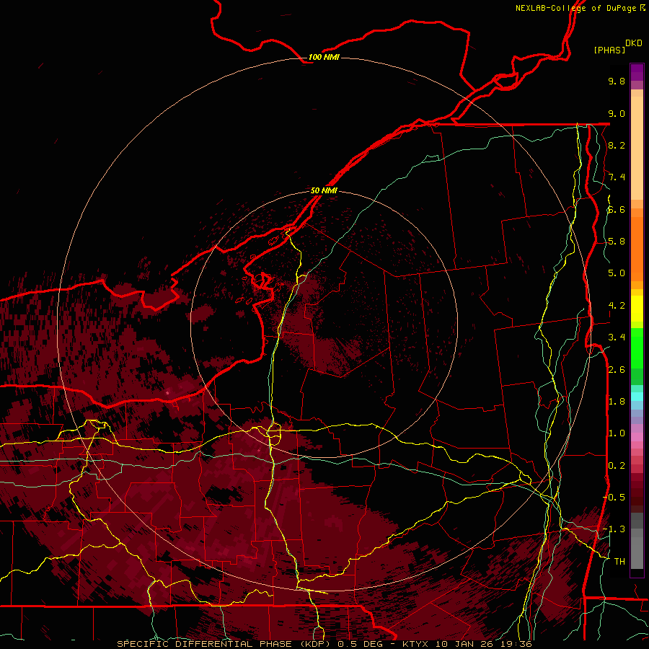The height and width of the screenshot is (649, 649).
Task: Click the purple top segment of the color bar
Action: 637,72
